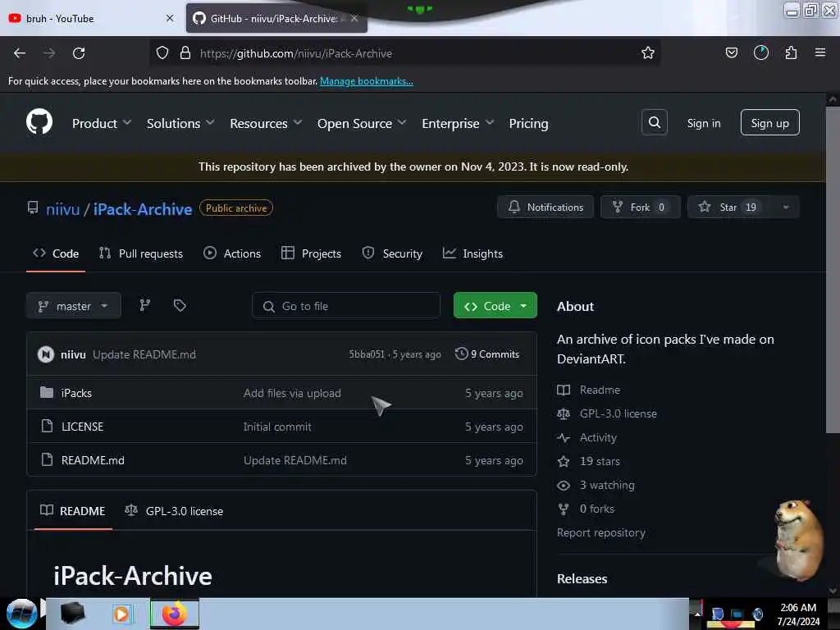Open the 5bba051 commit hash
Screen dimensions: 840x630
[x=367, y=354]
